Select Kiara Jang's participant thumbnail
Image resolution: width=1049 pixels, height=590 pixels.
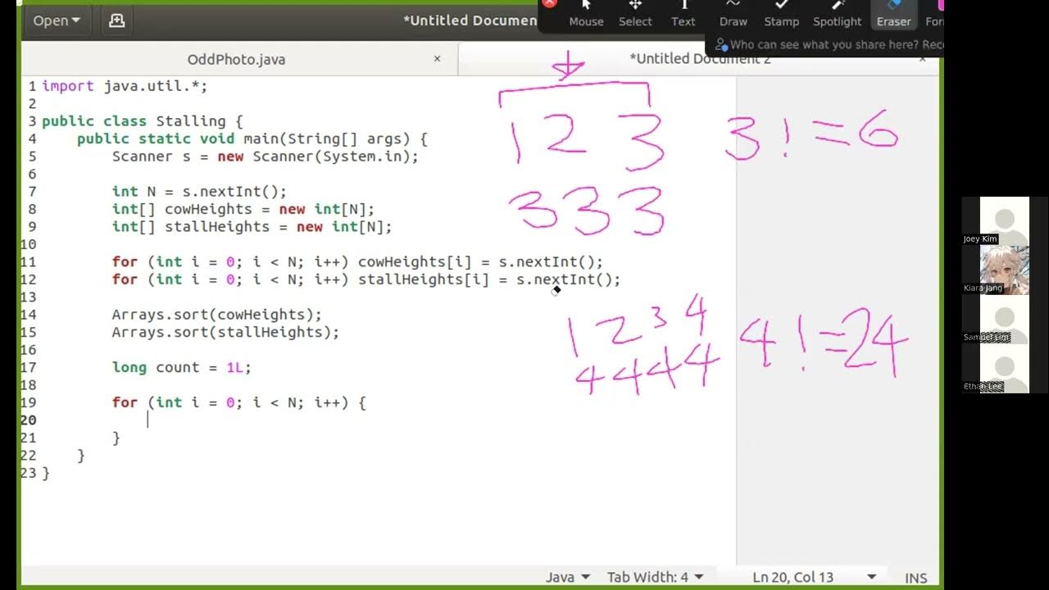(1004, 270)
